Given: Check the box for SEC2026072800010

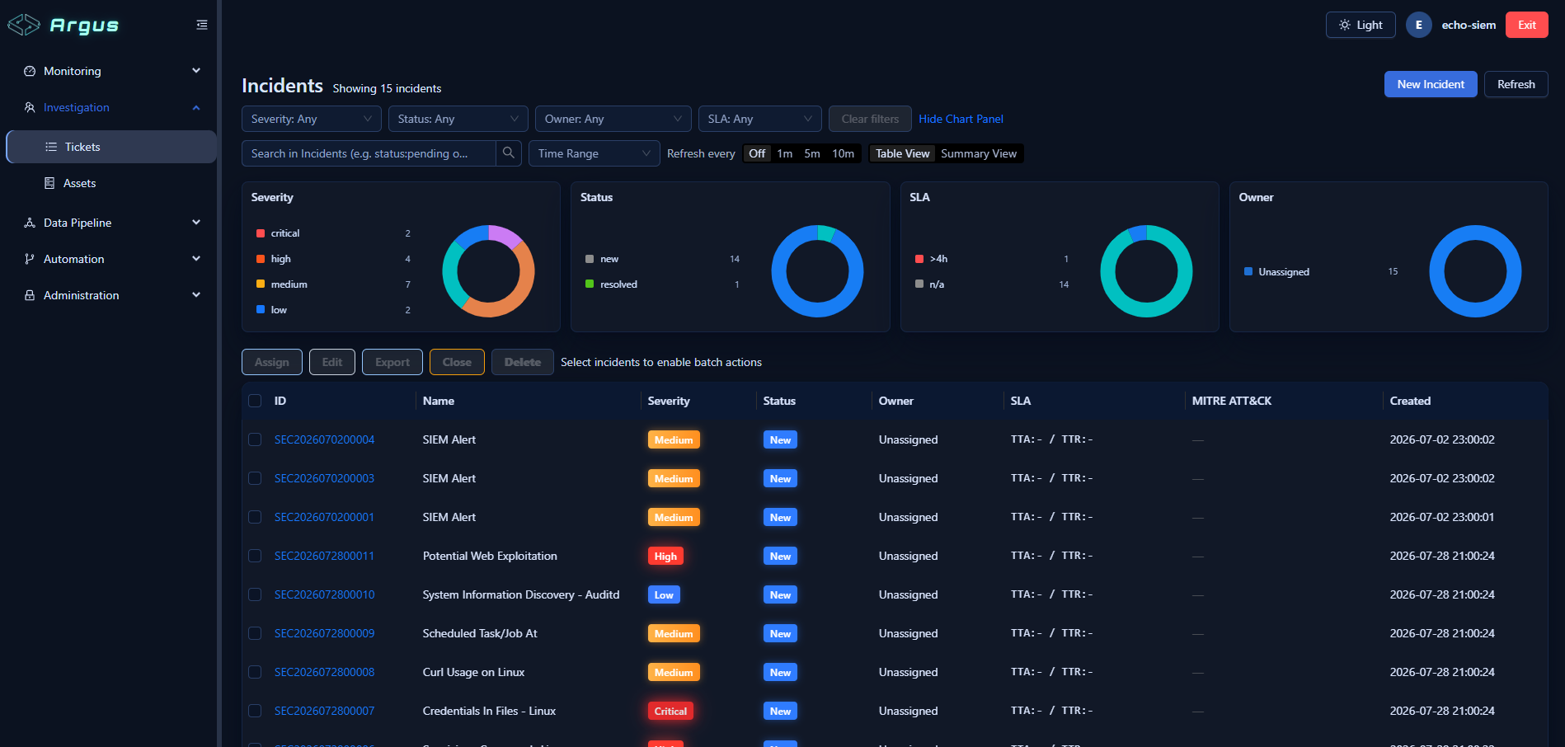Looking at the screenshot, I should pos(255,594).
